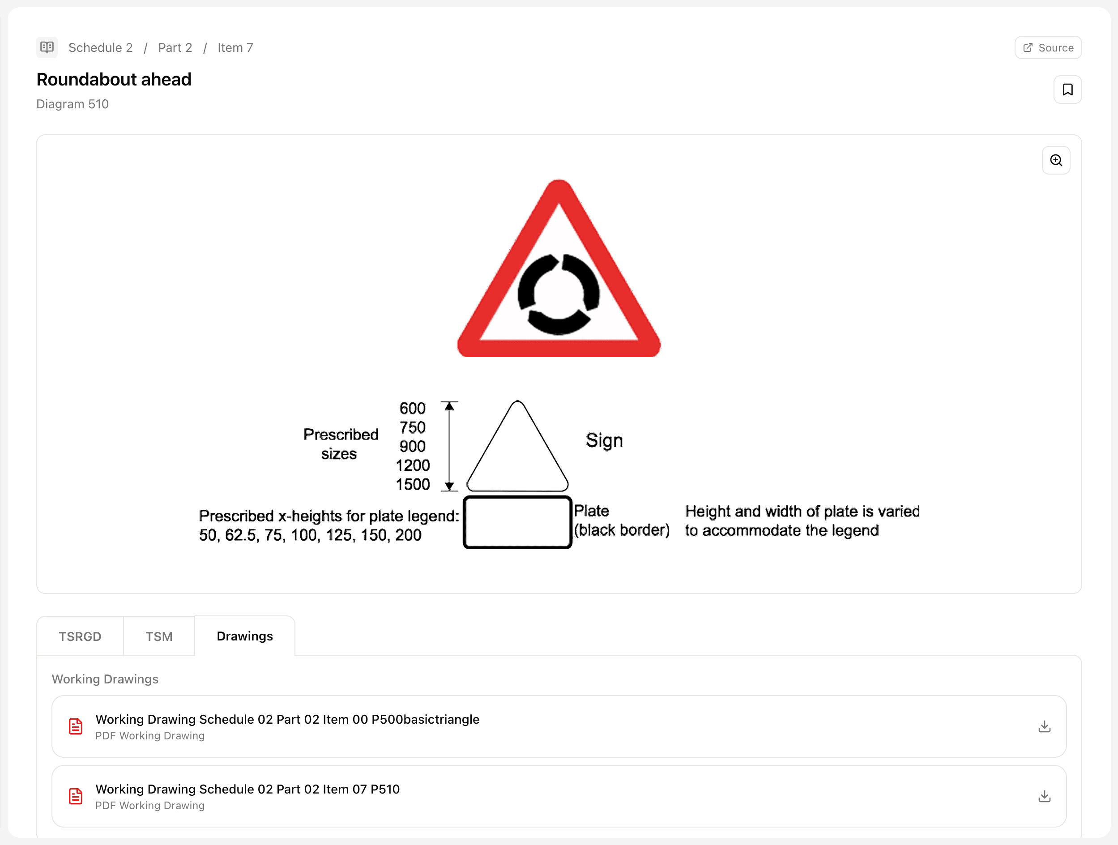
Task: Click the magnifier zoom icon on the diagram
Action: (x=1056, y=160)
